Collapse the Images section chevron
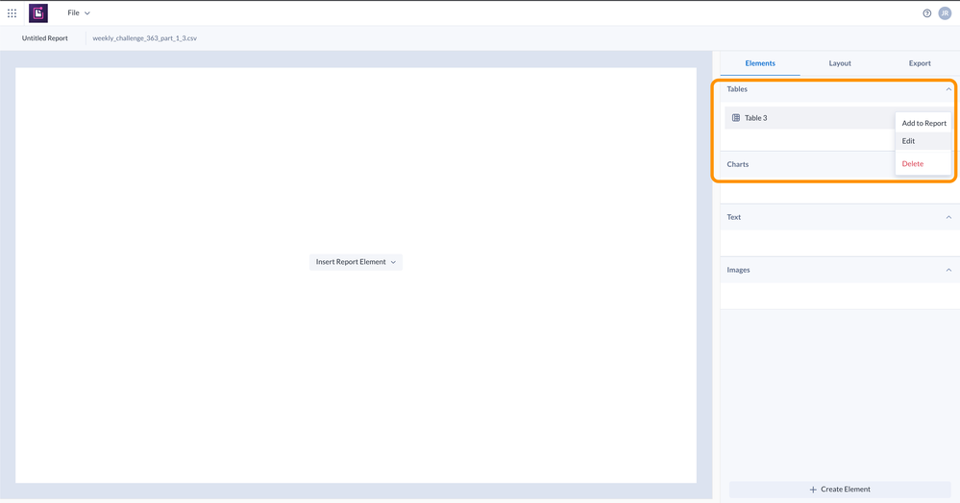Image resolution: width=960 pixels, height=503 pixels. [x=948, y=270]
